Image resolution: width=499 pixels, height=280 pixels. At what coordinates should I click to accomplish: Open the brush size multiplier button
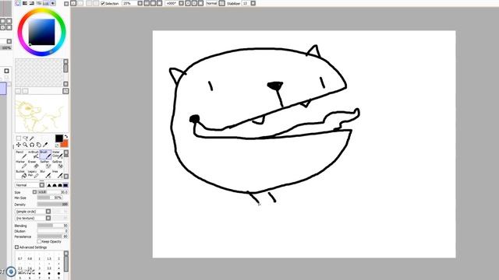pos(34,192)
